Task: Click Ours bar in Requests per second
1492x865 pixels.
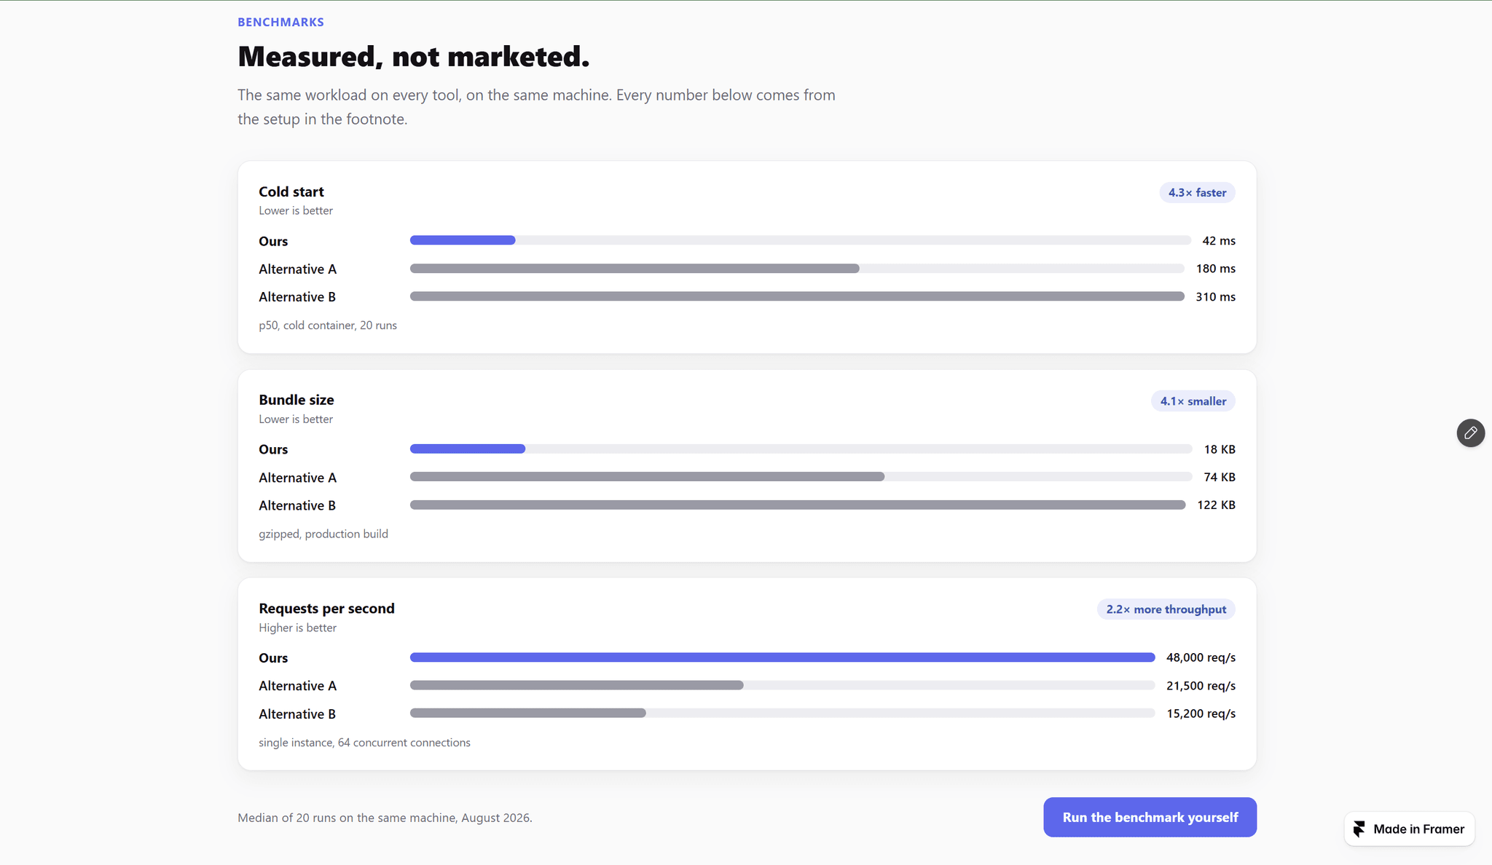Action: click(782, 657)
